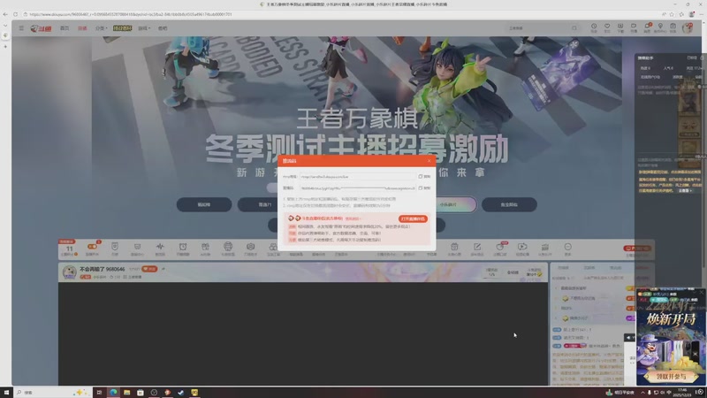The image size is (707, 398).
Task: Open the hamburger menu in the Douyu header
Action: [21, 28]
